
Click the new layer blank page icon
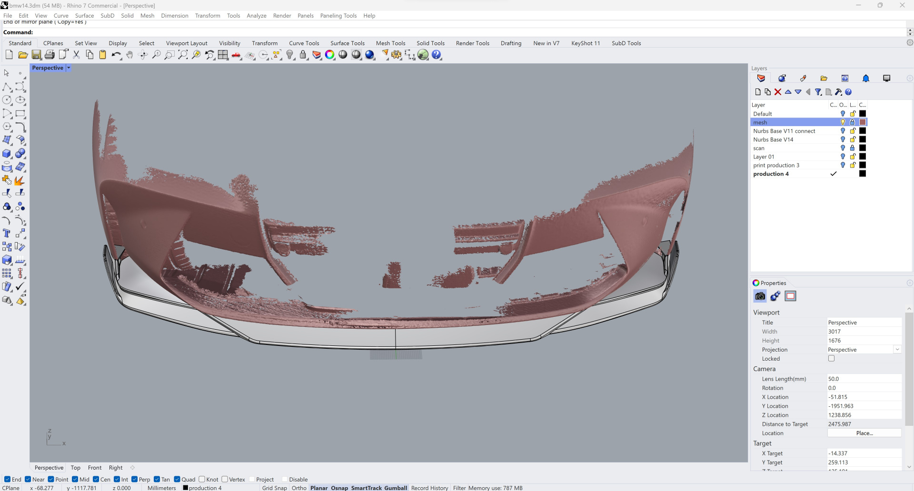click(758, 92)
